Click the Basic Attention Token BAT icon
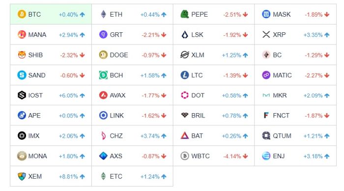Image resolution: width=344 pixels, height=191 pixels. click(185, 136)
